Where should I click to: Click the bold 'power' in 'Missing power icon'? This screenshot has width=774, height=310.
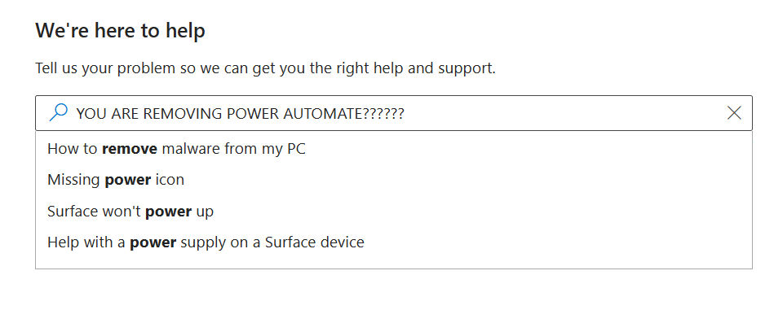pyautogui.click(x=128, y=180)
